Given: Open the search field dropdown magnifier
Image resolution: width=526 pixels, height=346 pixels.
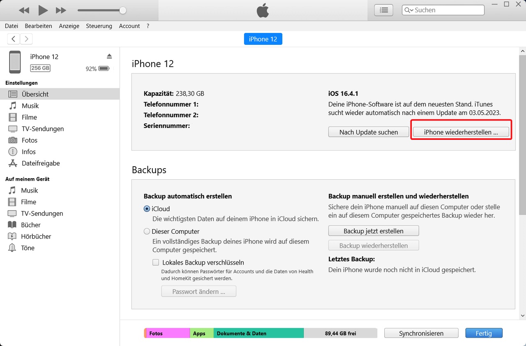Looking at the screenshot, I should tap(408, 10).
